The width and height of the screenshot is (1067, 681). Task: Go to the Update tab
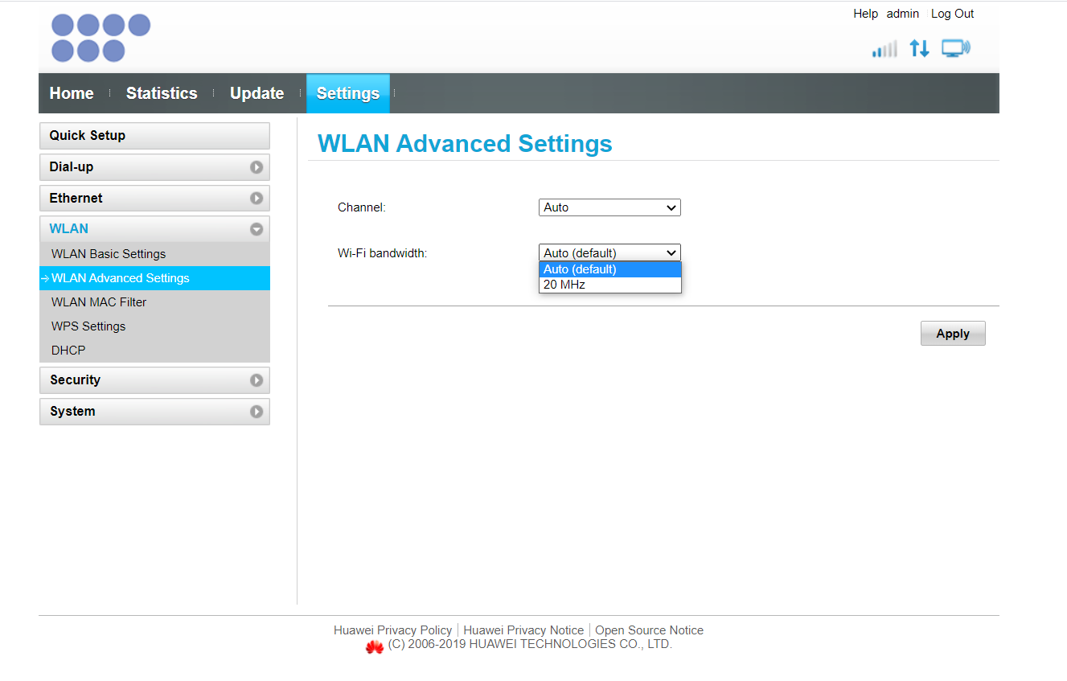(256, 93)
